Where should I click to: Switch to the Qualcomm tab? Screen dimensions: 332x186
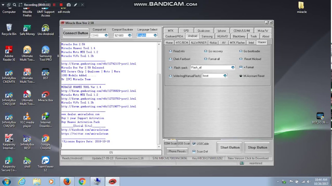[204, 31]
